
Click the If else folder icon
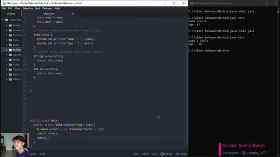tap(10, 40)
